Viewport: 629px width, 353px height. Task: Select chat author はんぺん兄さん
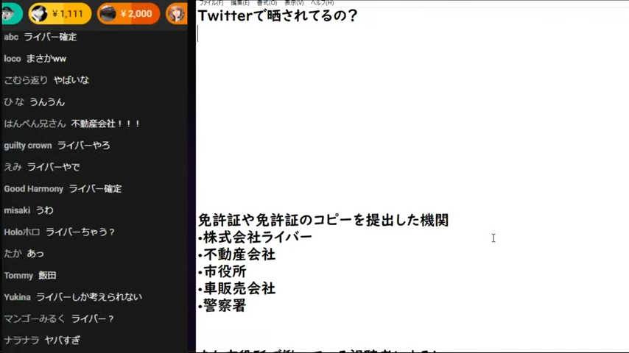35,124
